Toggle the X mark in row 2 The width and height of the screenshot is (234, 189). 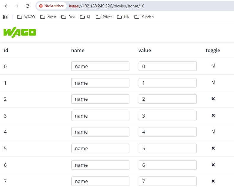tap(213, 99)
